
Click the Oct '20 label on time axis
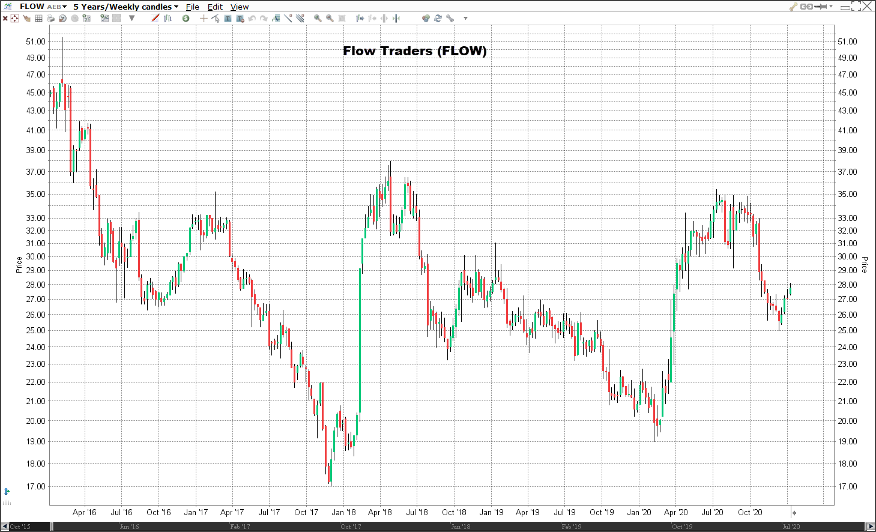(750, 512)
